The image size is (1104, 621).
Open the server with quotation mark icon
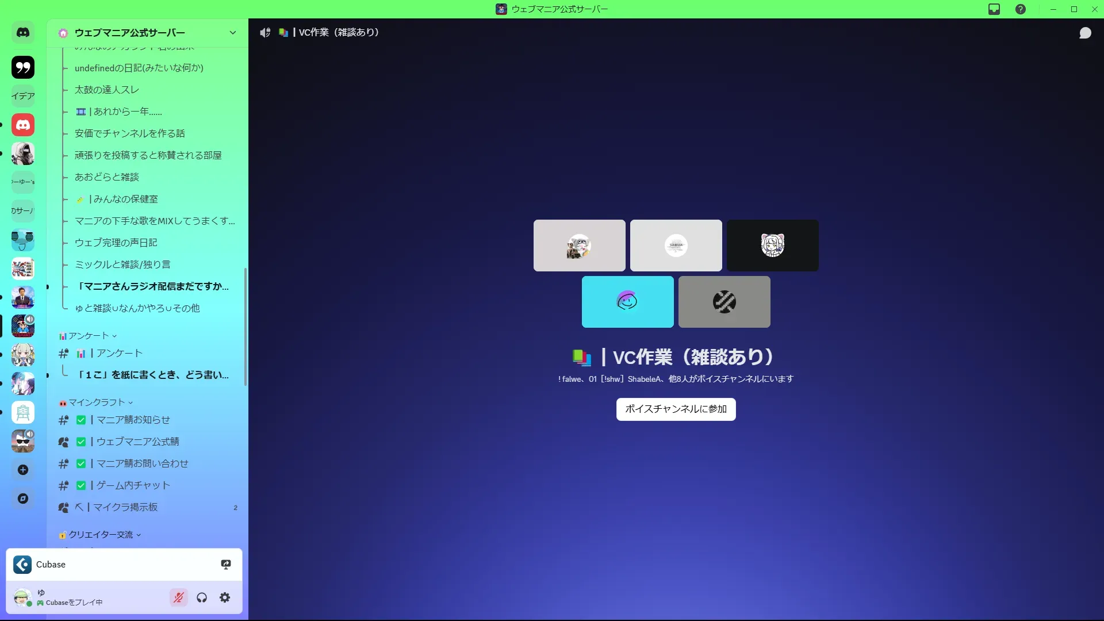pos(23,67)
